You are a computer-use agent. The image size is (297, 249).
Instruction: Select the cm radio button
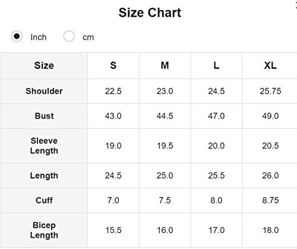69,36
